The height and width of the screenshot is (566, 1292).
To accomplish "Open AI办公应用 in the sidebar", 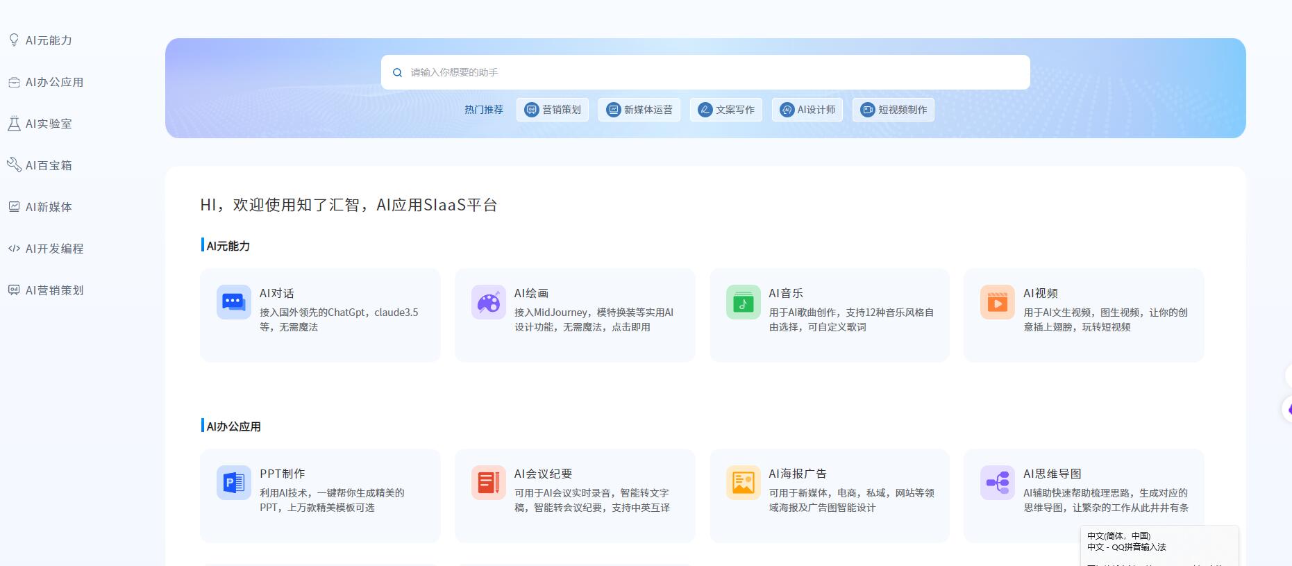I will pyautogui.click(x=54, y=82).
